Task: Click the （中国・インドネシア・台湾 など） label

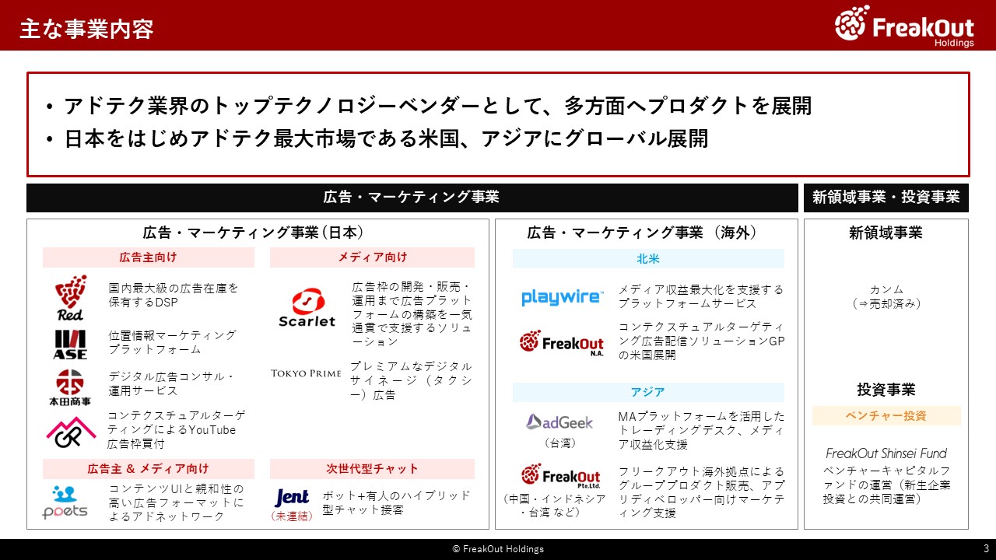Action: [556, 506]
